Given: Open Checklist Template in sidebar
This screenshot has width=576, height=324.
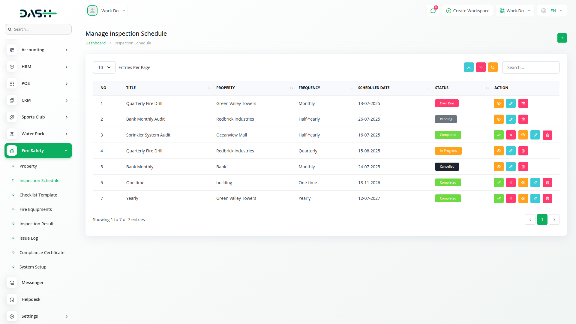Looking at the screenshot, I should coord(38,195).
